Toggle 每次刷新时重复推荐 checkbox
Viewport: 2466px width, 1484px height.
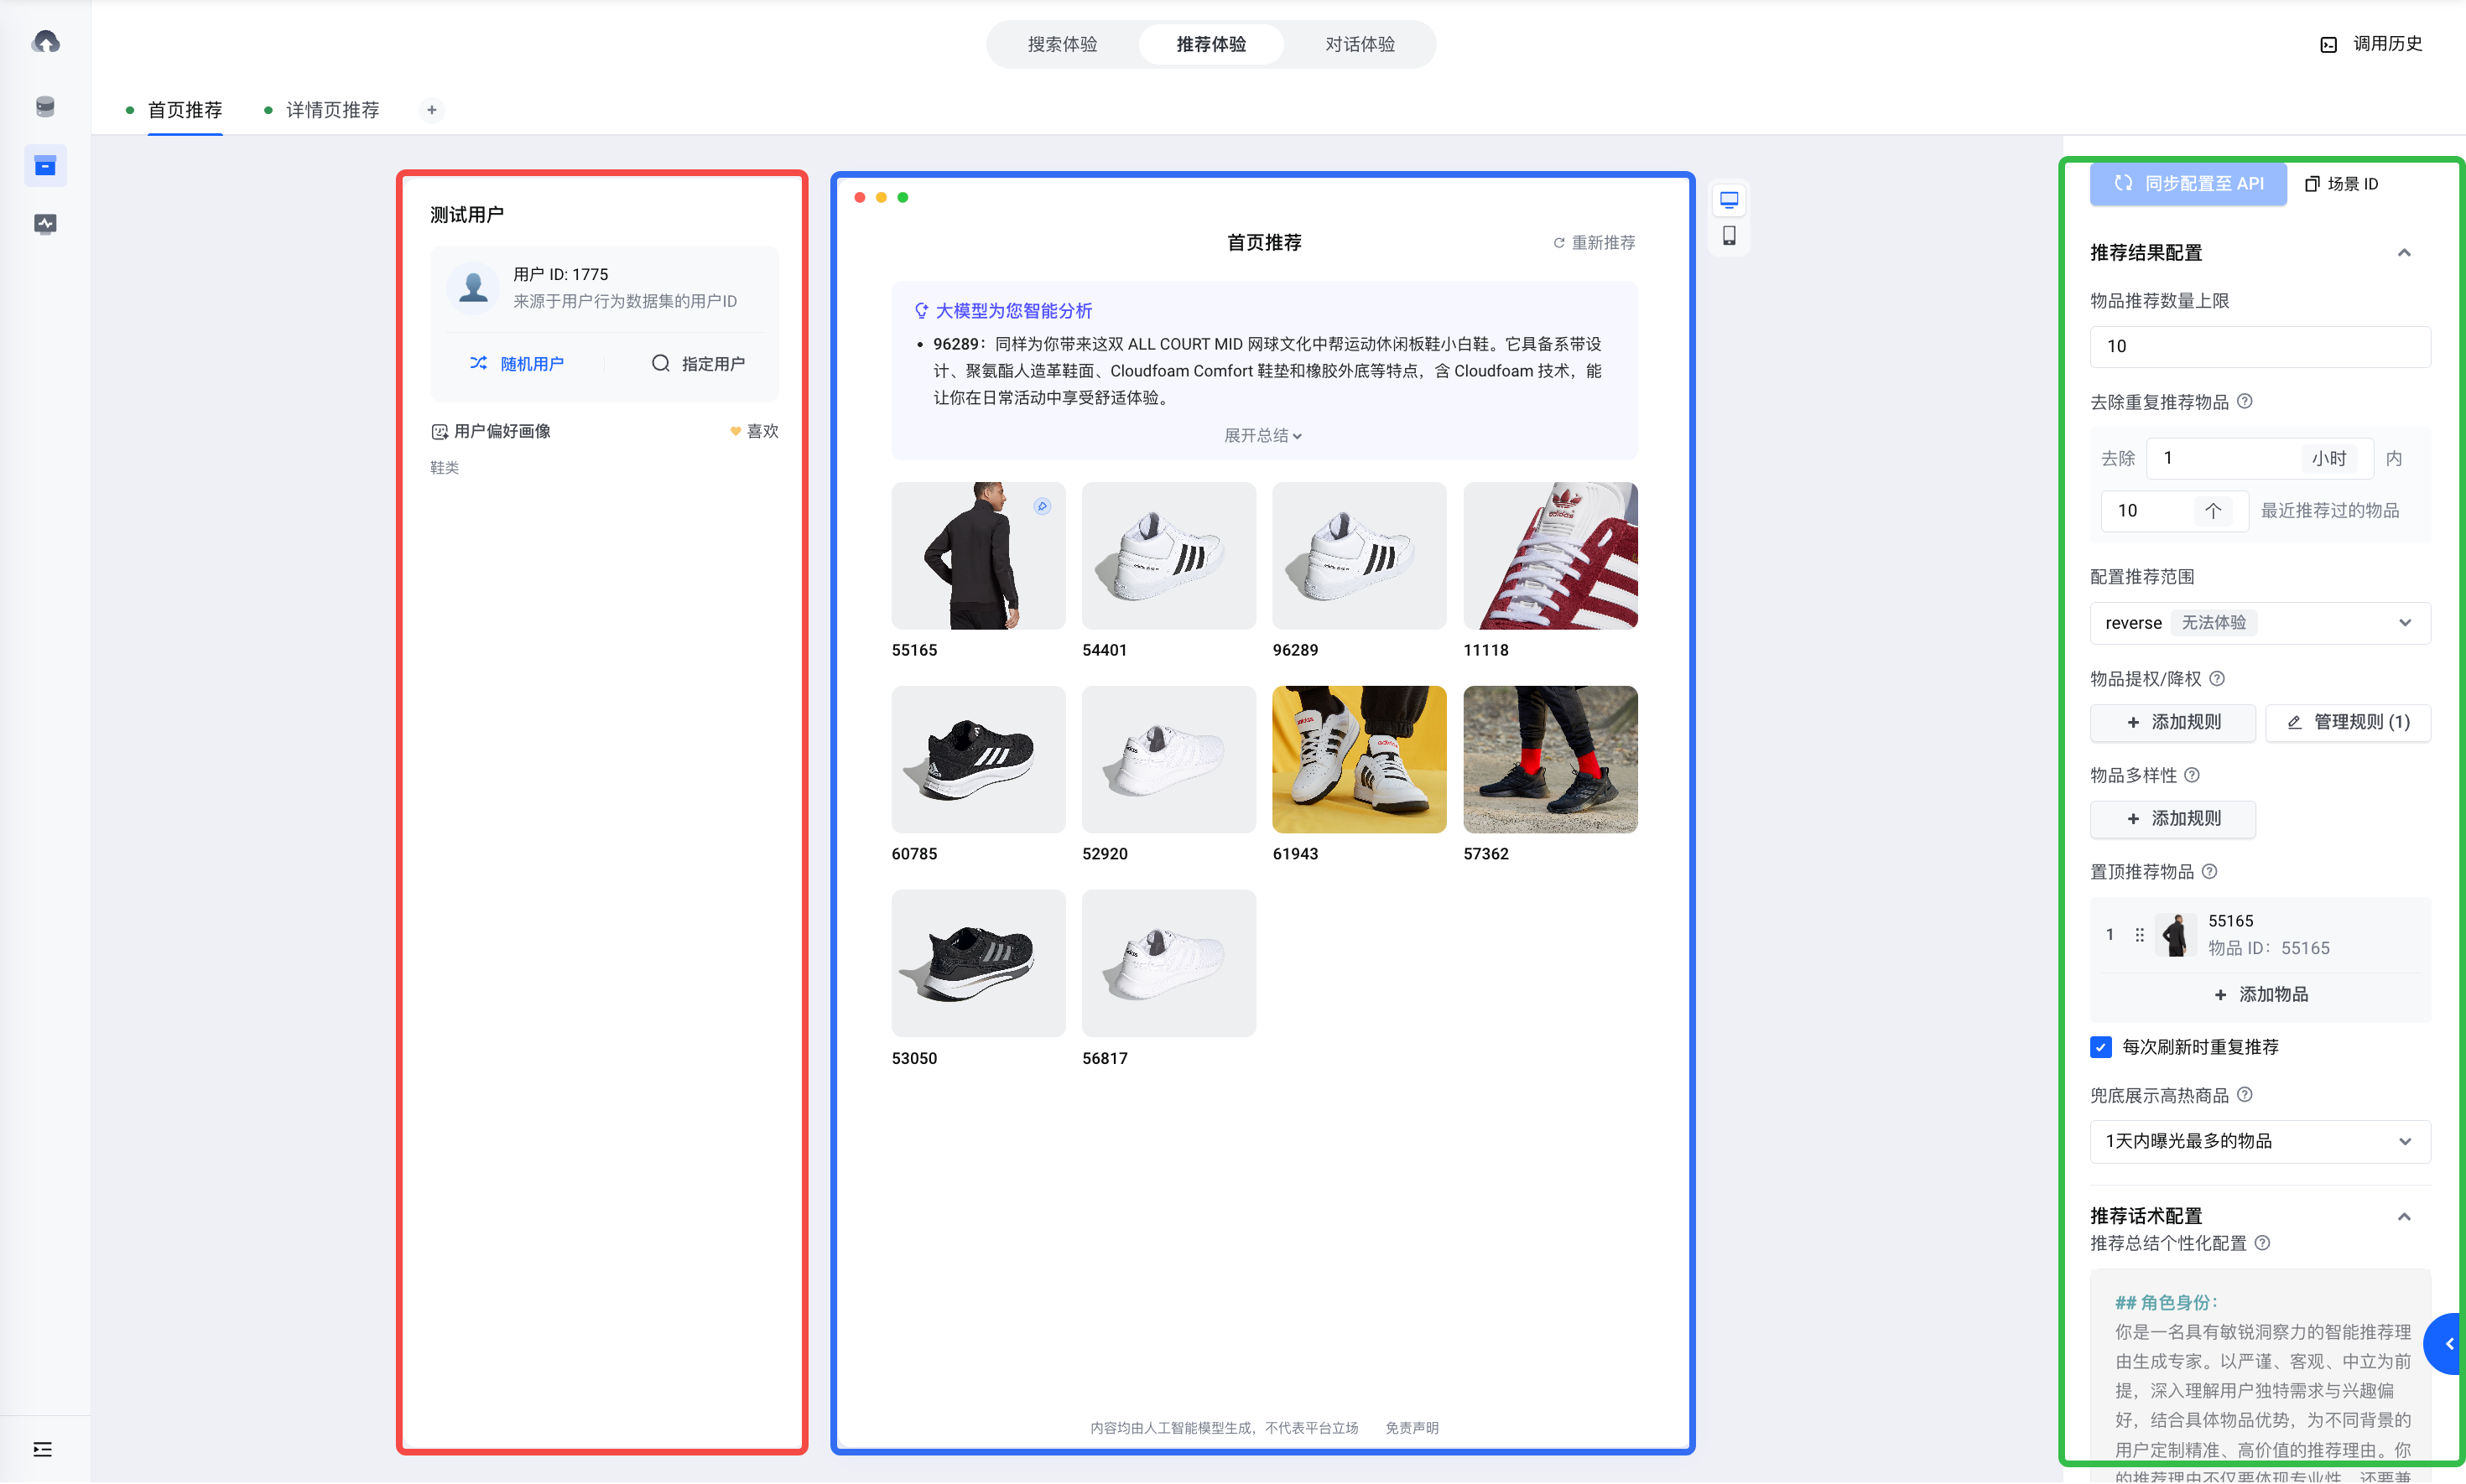2101,1047
